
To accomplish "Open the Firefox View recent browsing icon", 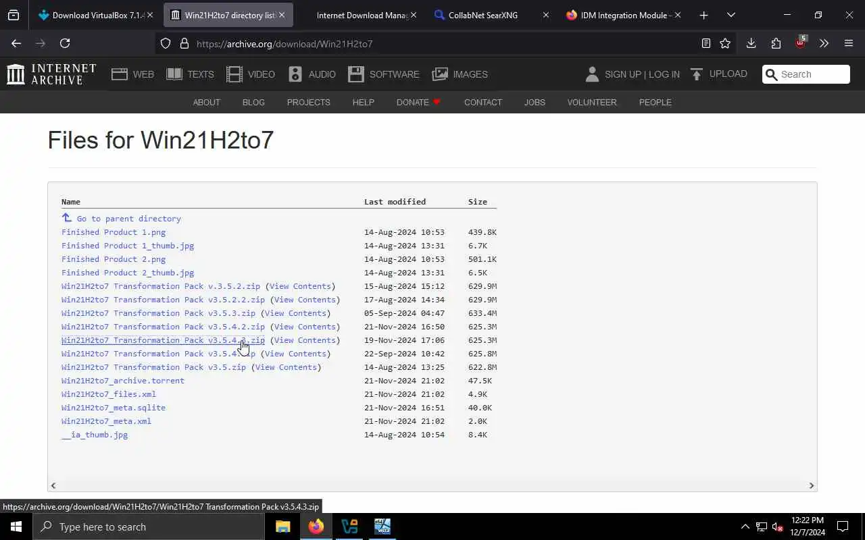I will [x=14, y=15].
